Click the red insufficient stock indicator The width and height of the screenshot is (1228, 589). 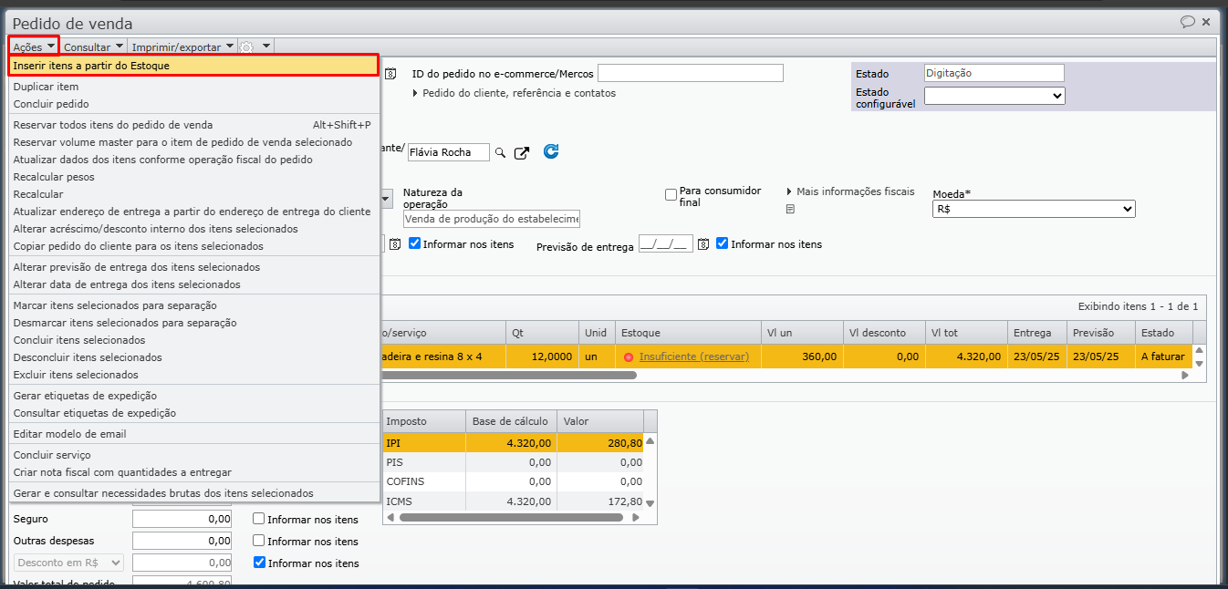pyautogui.click(x=628, y=356)
